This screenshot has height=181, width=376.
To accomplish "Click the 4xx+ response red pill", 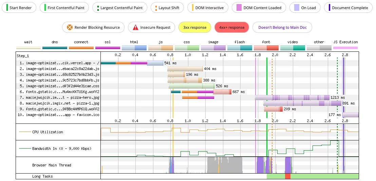I will pos(232,27).
